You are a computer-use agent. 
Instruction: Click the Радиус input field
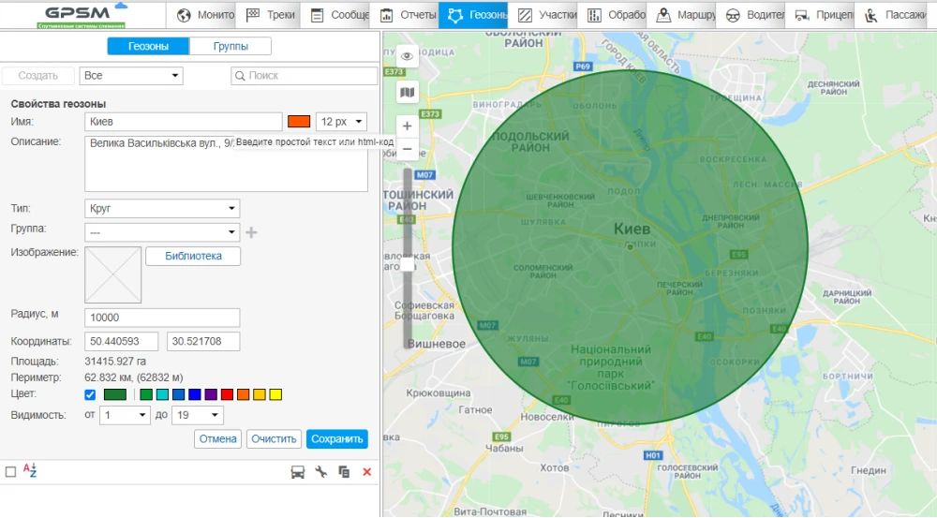coord(162,318)
